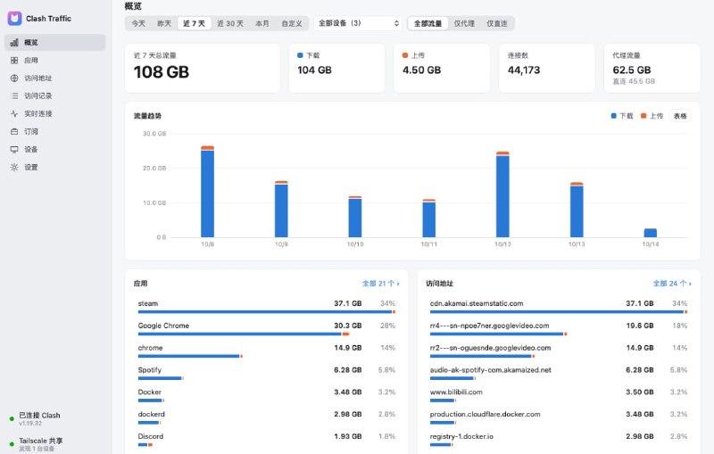Click the 直连 45.5 GB text
The width and height of the screenshot is (714, 454).
(x=634, y=81)
